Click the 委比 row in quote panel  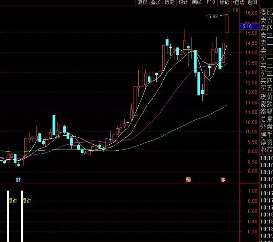pos(266,13)
